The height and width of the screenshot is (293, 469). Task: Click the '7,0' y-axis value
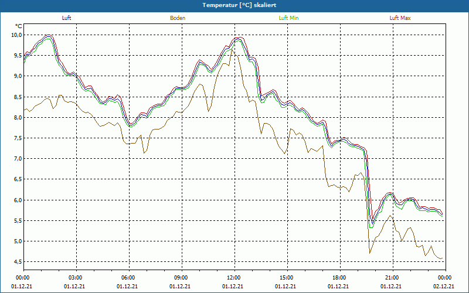(18, 158)
